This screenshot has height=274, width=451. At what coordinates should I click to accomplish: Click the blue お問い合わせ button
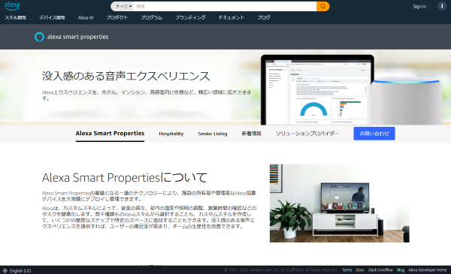tap(374, 134)
